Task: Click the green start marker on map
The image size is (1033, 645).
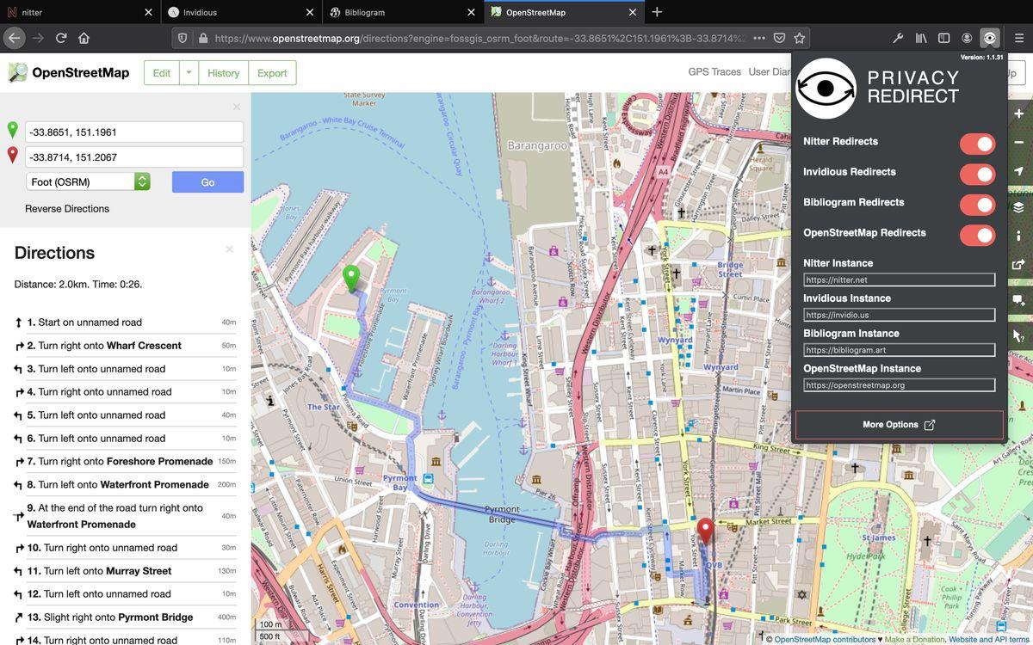Action: click(x=351, y=278)
